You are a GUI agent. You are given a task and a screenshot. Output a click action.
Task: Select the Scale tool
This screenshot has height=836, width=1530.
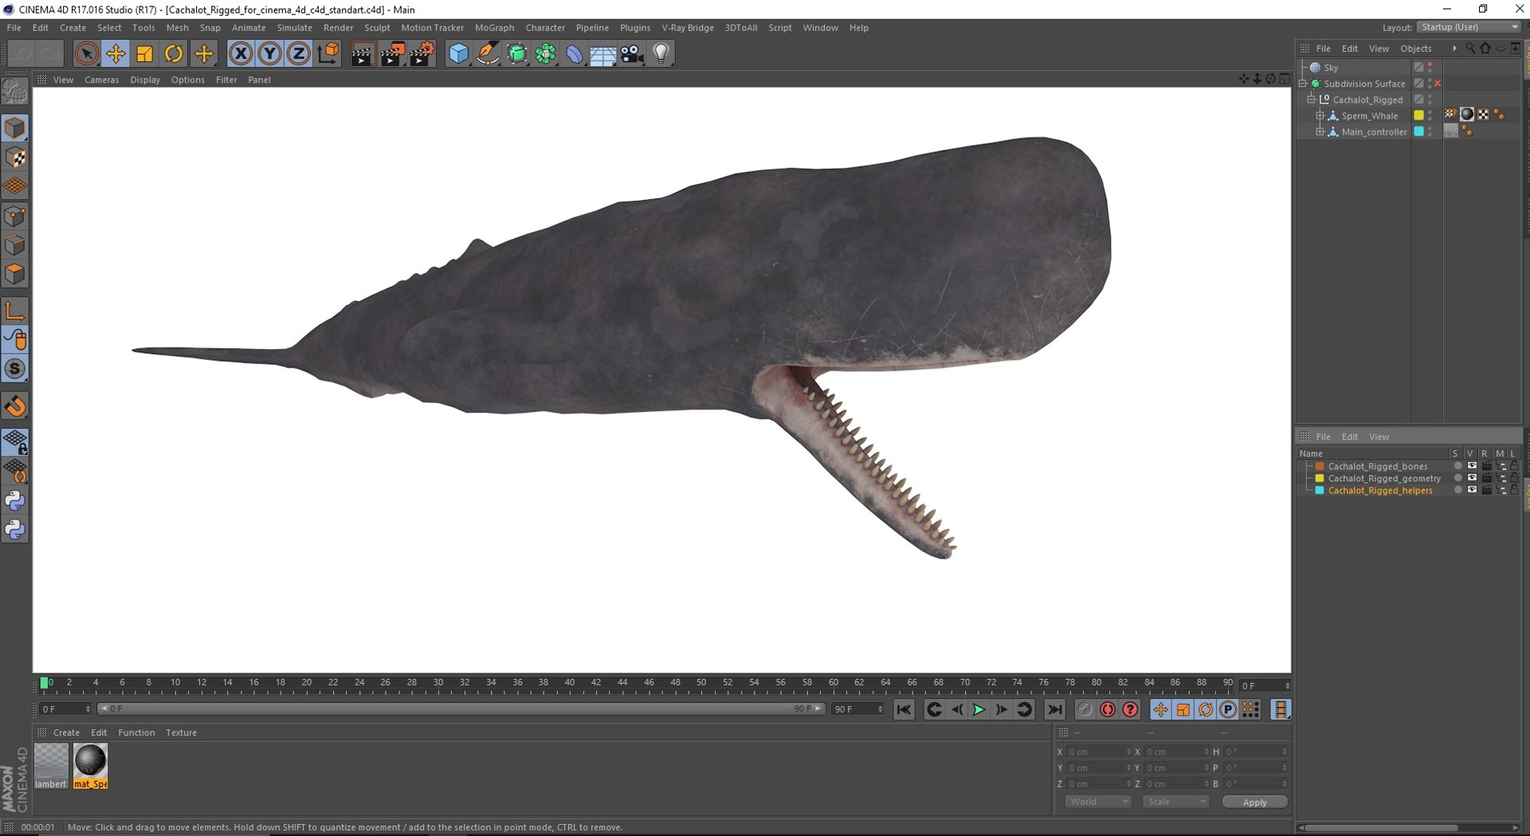tap(144, 54)
